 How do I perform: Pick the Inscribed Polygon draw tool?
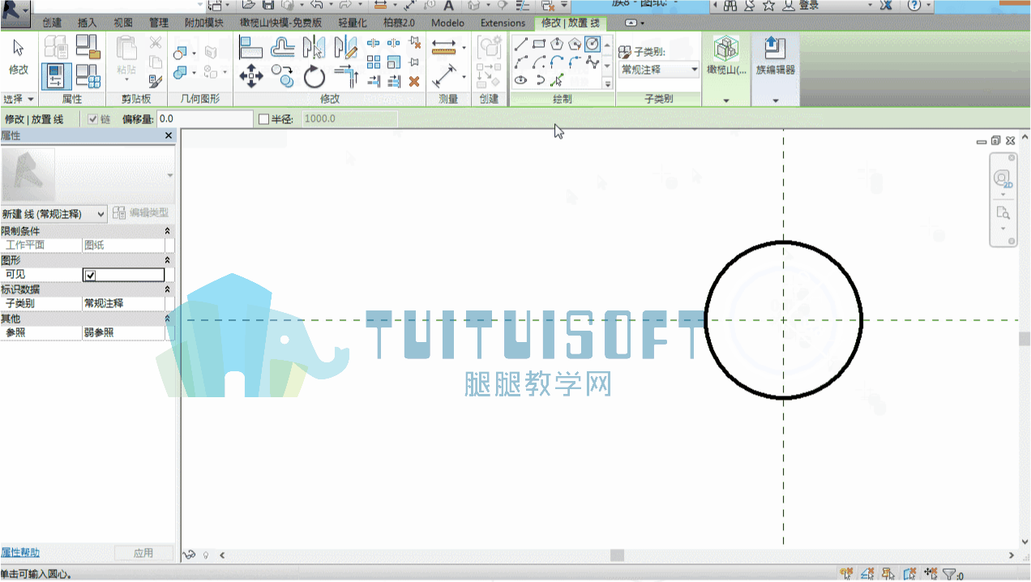557,44
